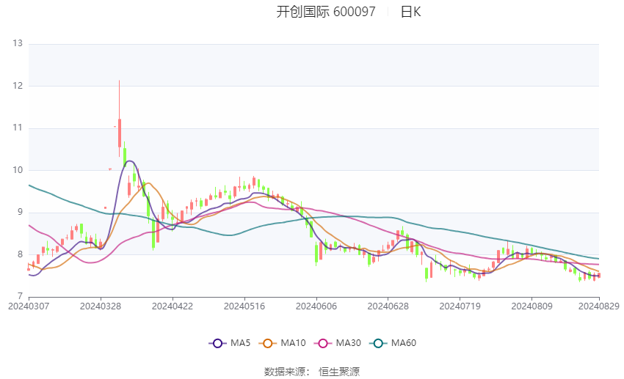Viewport: 624px width, 379px height.
Task: Click the 20240422 x-axis date label
Action: [173, 306]
